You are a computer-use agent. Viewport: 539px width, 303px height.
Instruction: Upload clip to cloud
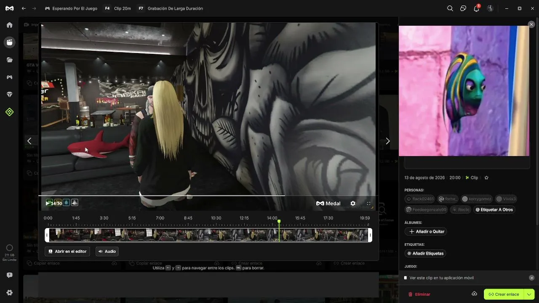click(474, 294)
